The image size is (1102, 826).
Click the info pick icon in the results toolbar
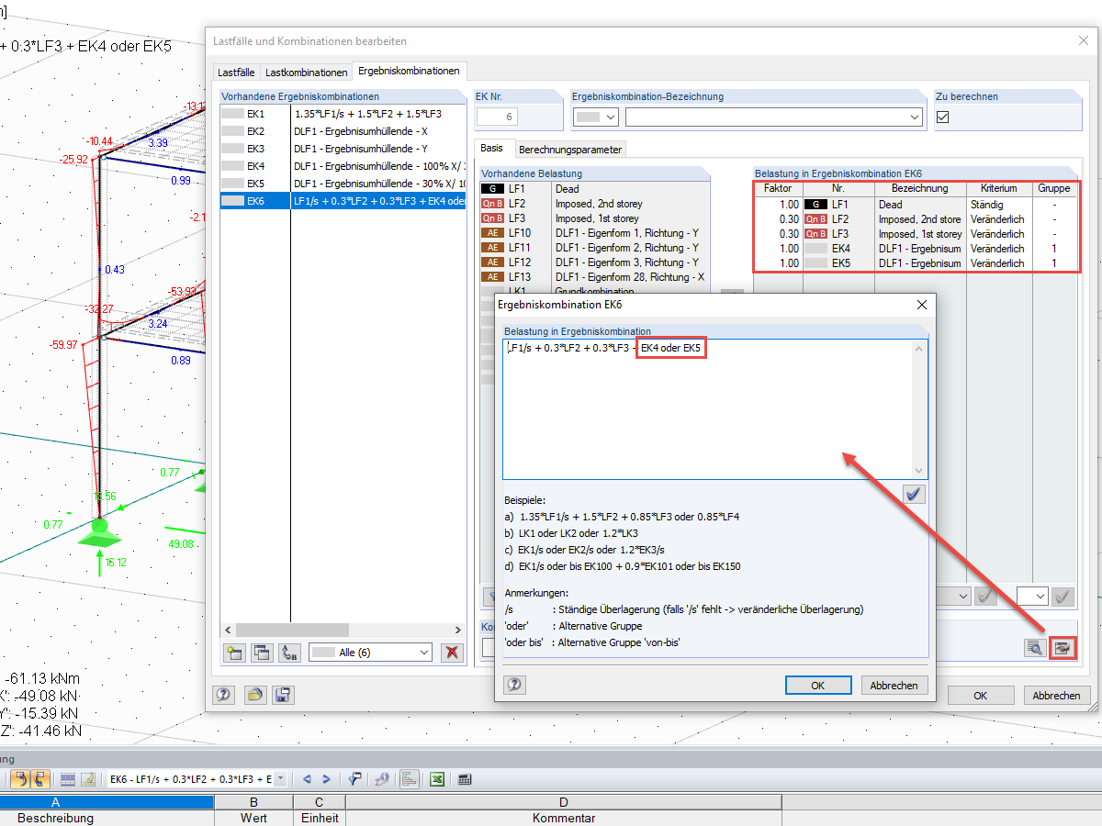coord(381,779)
